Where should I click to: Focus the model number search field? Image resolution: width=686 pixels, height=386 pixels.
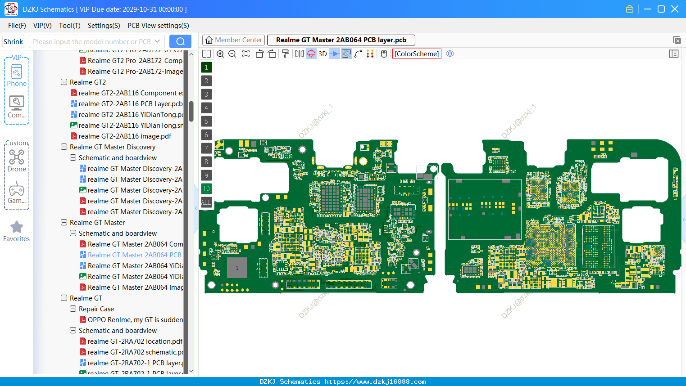pyautogui.click(x=92, y=41)
